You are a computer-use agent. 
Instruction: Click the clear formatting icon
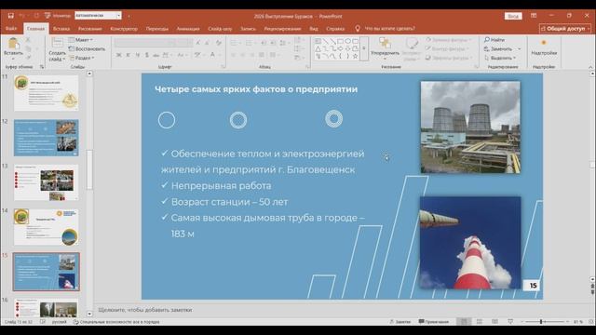click(218, 43)
